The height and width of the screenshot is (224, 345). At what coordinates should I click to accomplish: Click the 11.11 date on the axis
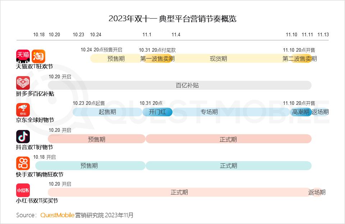point(307,34)
